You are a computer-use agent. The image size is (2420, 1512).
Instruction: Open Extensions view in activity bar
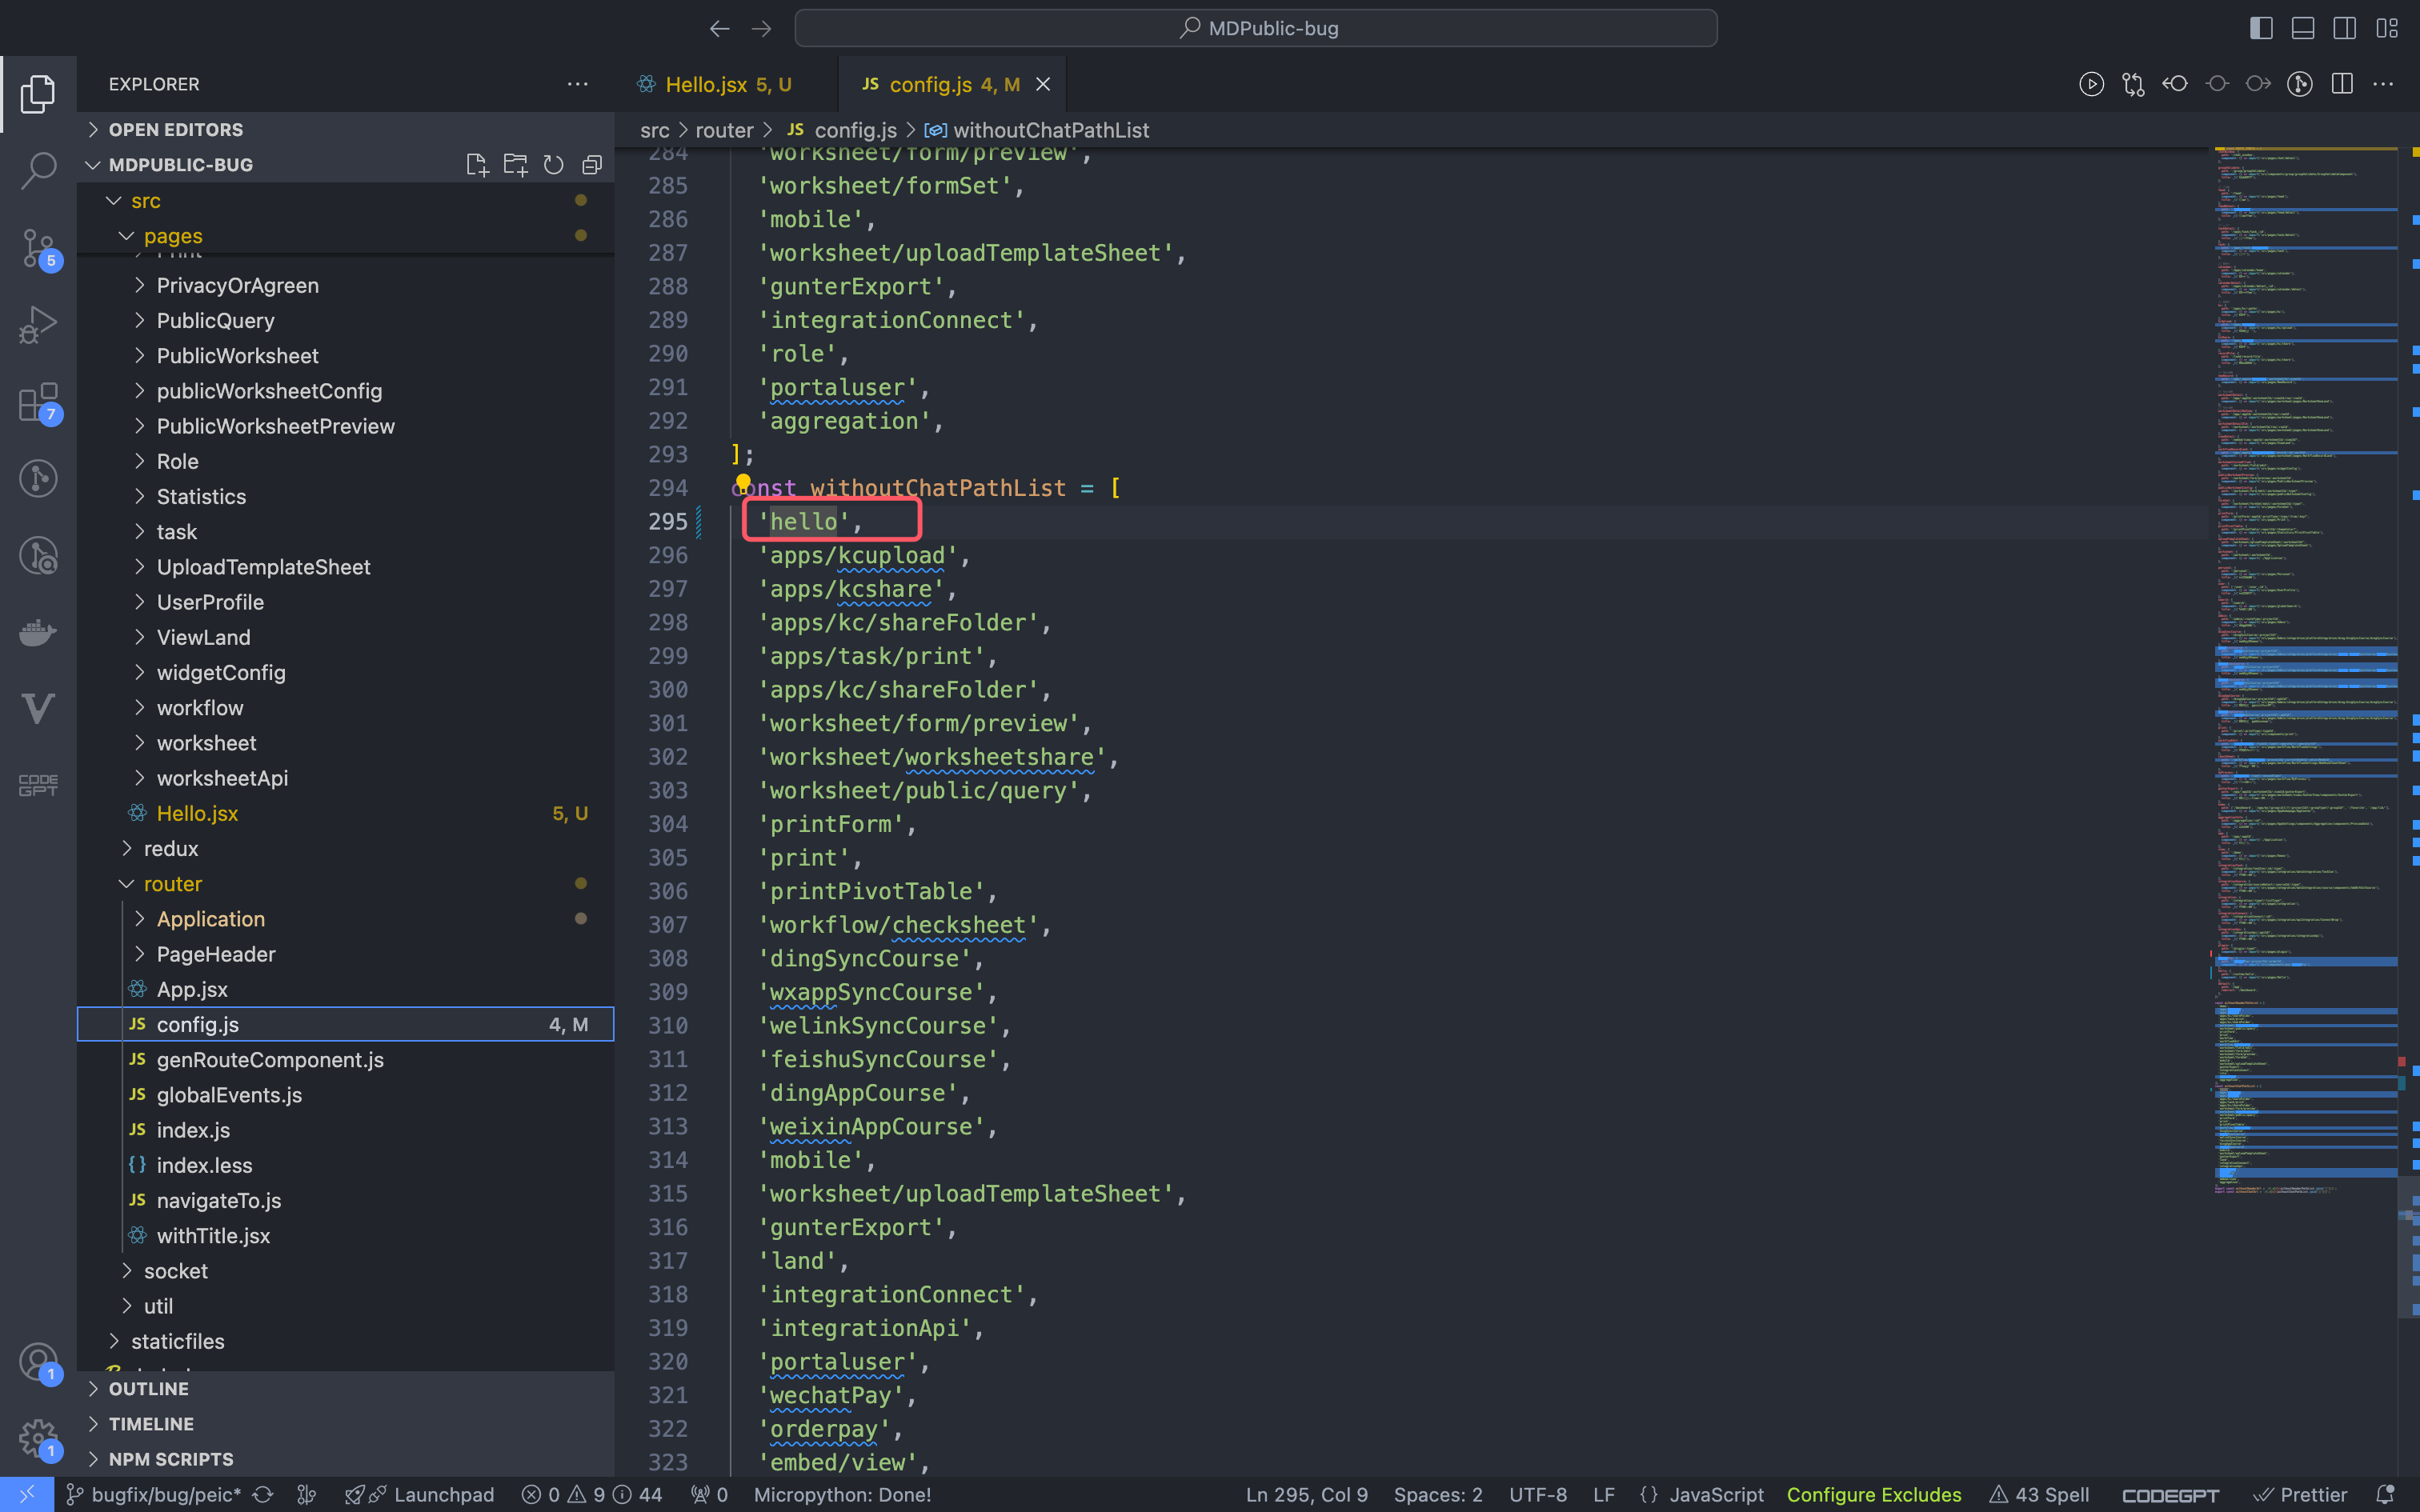38,402
